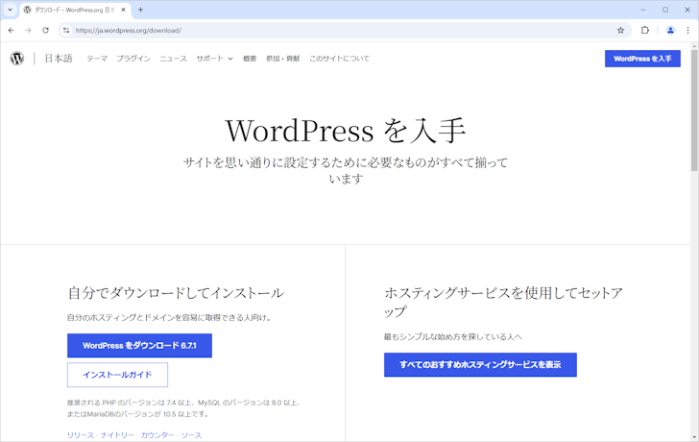The height and width of the screenshot is (442, 699).
Task: Reload the page with the refresh icon
Action: pyautogui.click(x=45, y=31)
